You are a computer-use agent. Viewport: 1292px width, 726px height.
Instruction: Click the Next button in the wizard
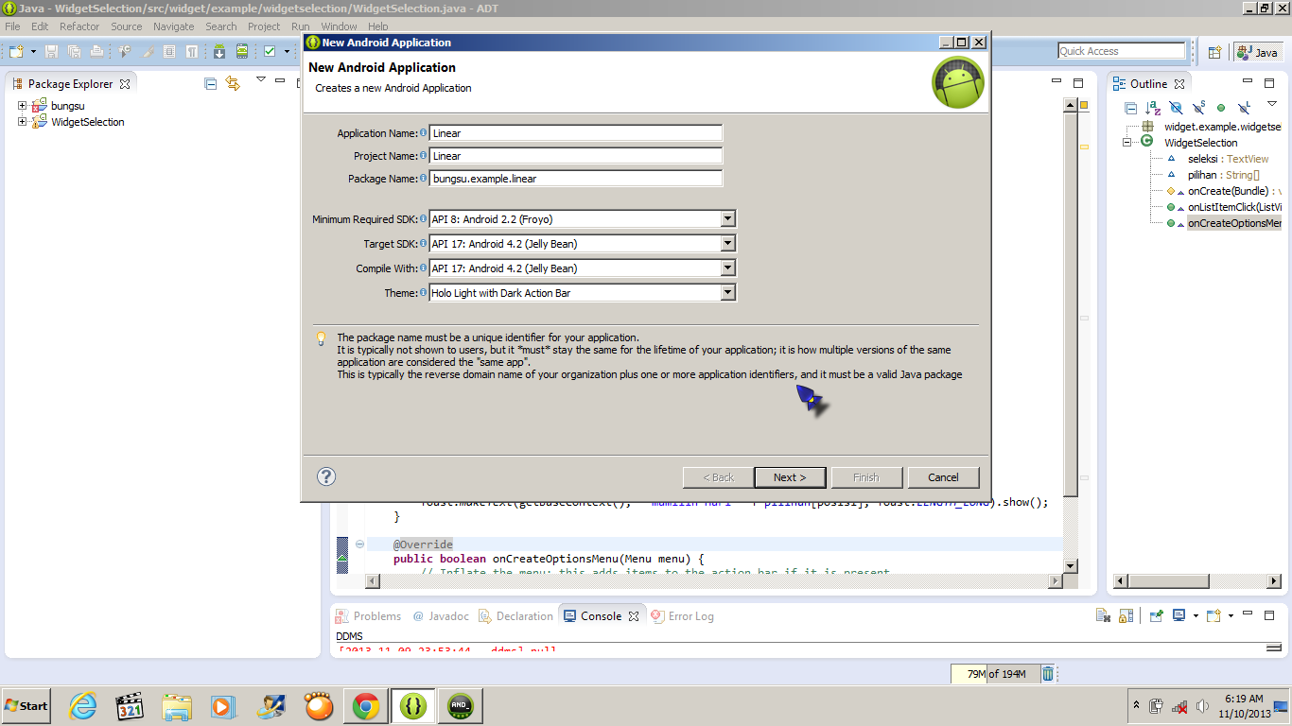coord(790,477)
